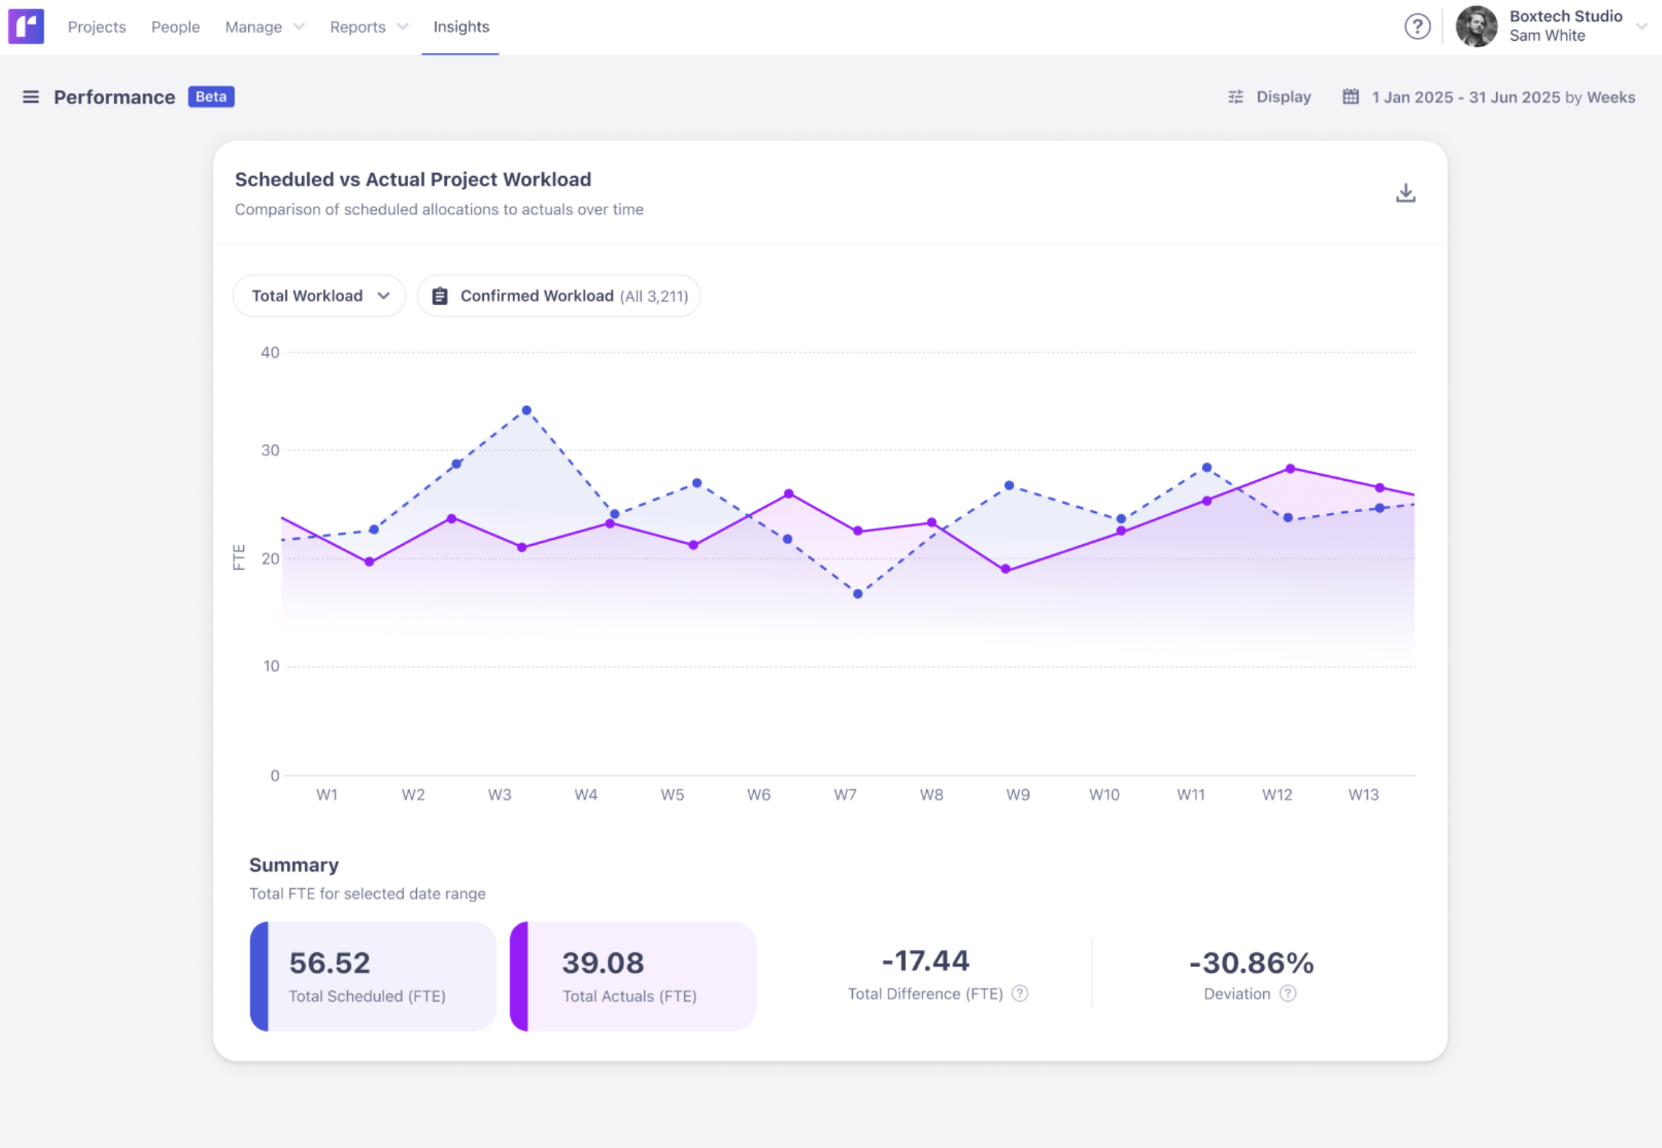Go to the Projects tab
Viewport: 1662px width, 1148px height.
[x=97, y=27]
